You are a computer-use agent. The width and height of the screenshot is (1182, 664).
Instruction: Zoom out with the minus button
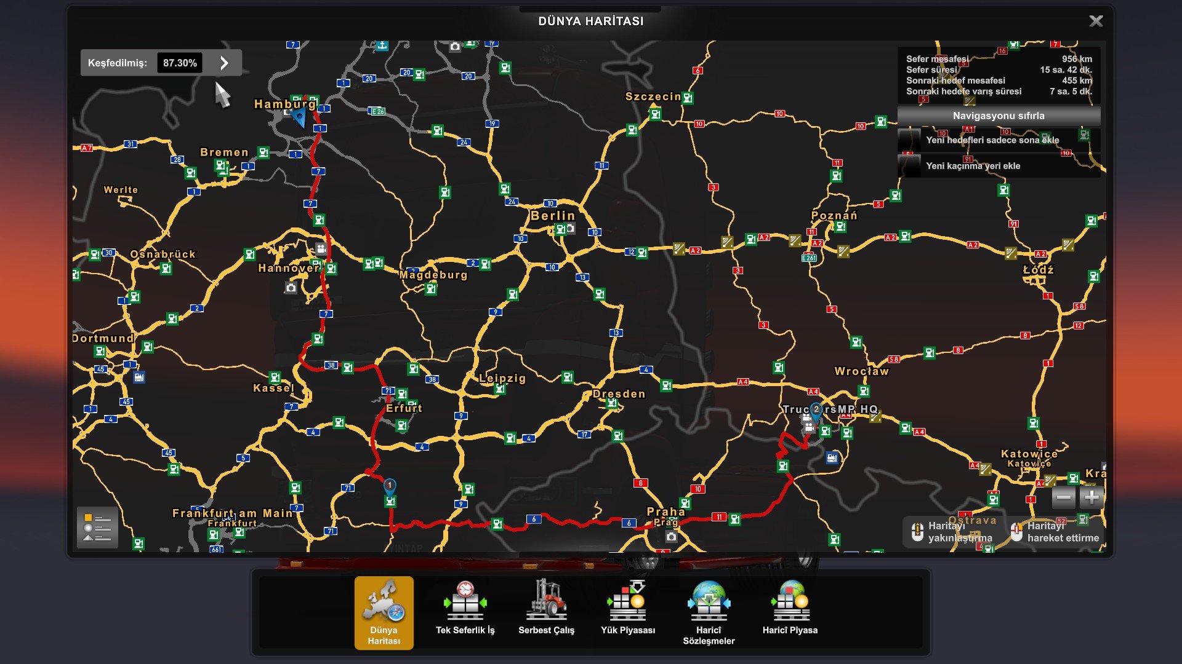pos(1064,497)
